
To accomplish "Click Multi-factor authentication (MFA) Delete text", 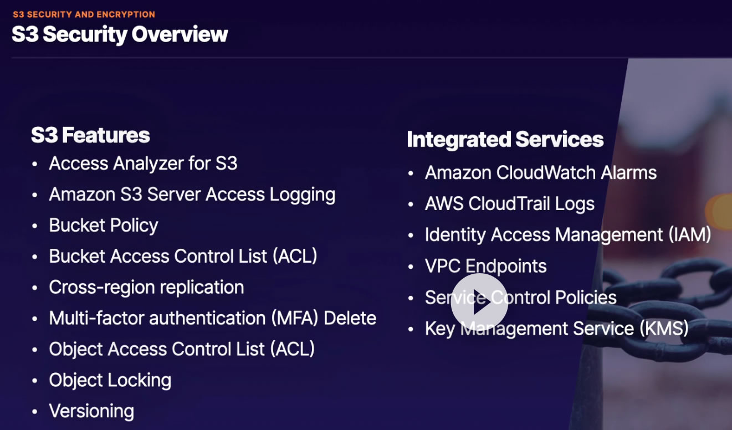I will 212,318.
